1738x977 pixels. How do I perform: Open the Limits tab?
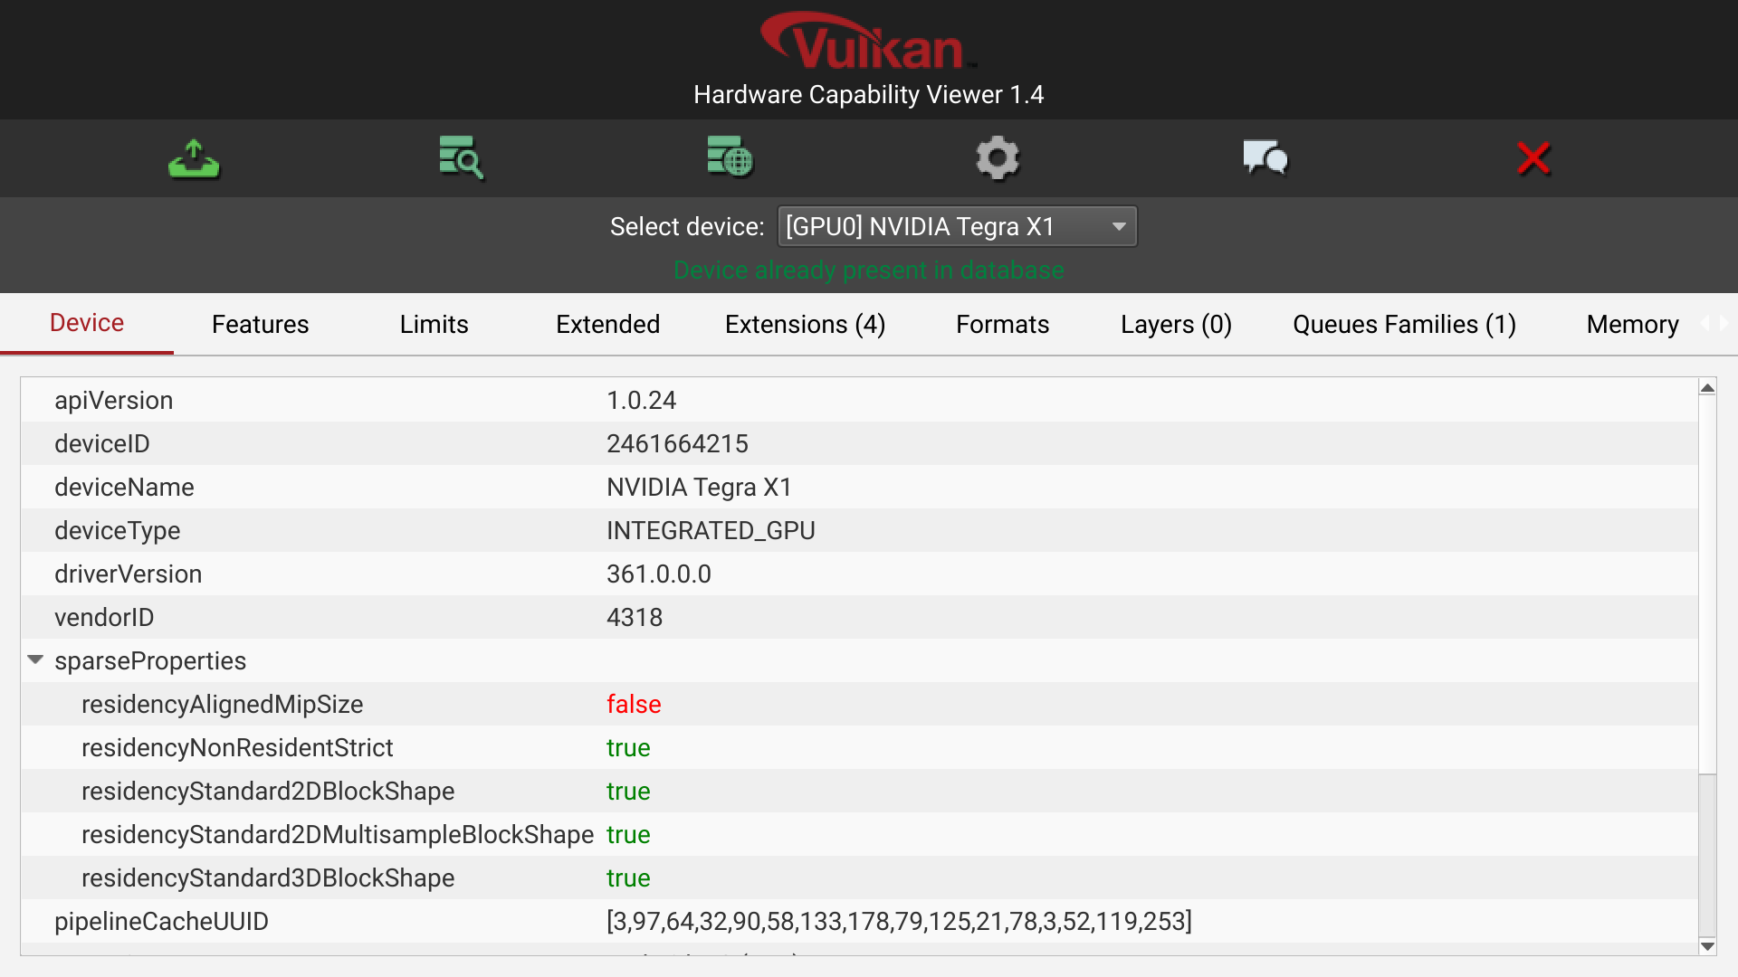[x=434, y=323]
